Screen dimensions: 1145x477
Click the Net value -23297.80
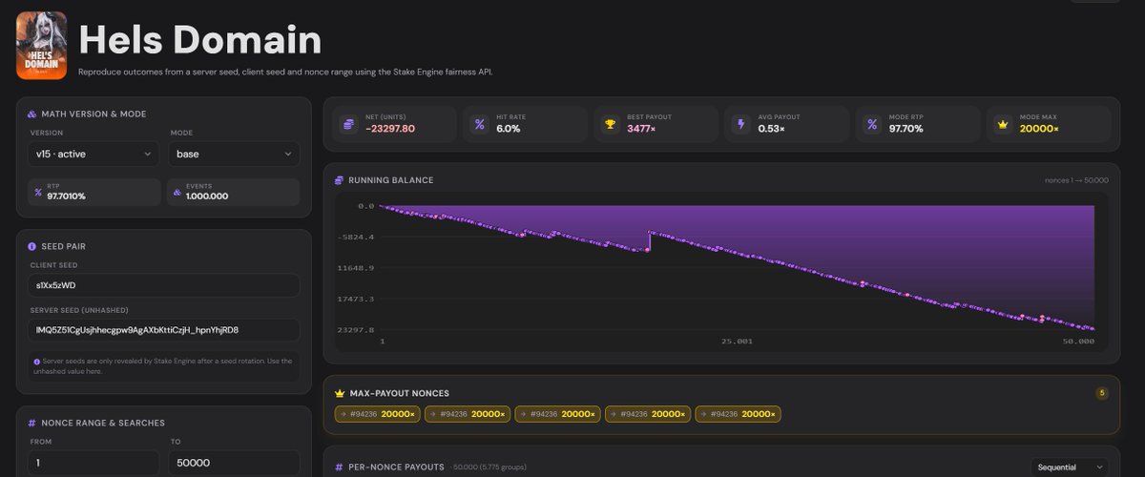click(390, 129)
